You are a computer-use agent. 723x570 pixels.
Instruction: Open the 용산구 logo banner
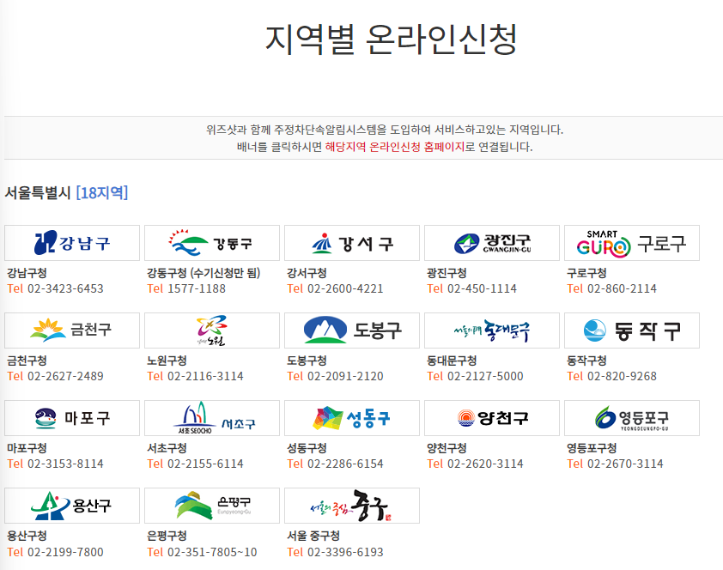click(x=72, y=506)
